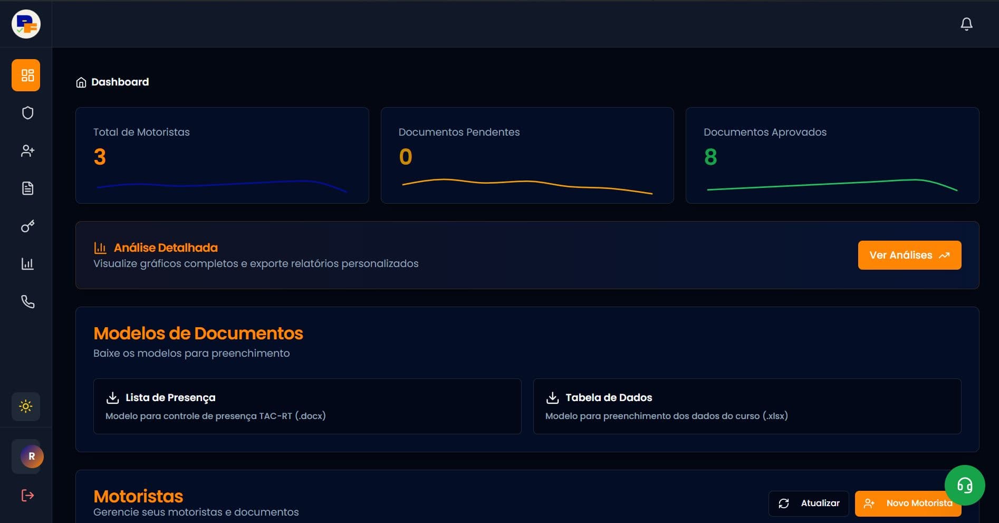Click the Dashboard breadcrumb text

point(120,82)
